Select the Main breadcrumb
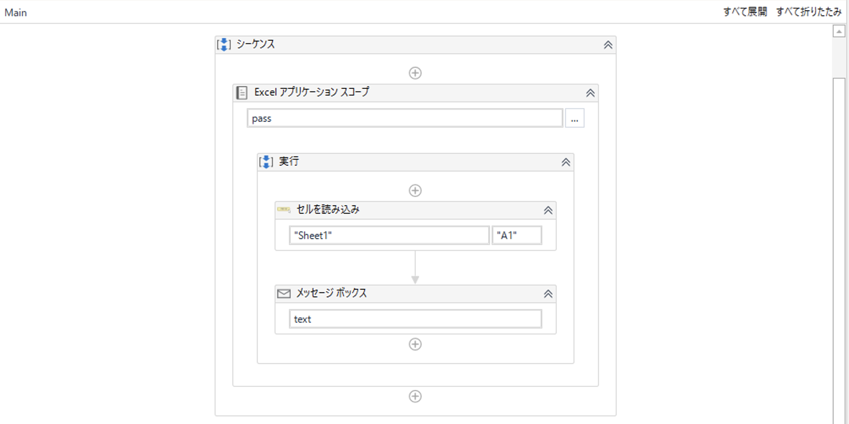Viewport: 849px width, 424px height. click(16, 13)
